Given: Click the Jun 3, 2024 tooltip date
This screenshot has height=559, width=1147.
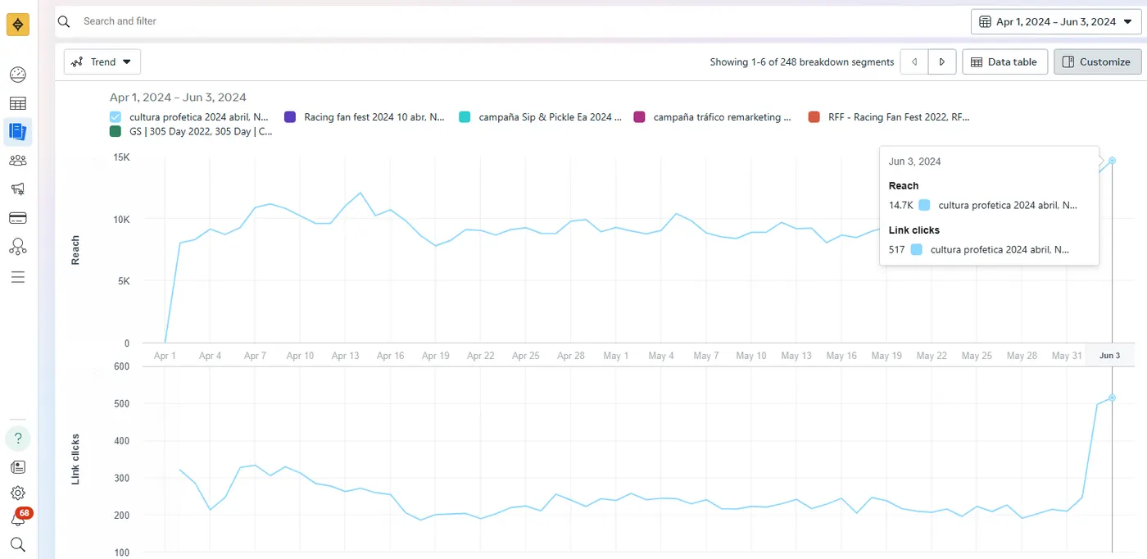Looking at the screenshot, I should (x=914, y=161).
